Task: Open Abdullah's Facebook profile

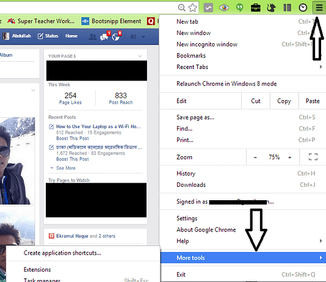Action: click(17, 36)
